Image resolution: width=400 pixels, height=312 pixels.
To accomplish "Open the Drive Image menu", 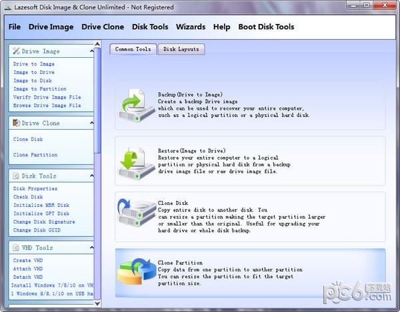I will [51, 27].
